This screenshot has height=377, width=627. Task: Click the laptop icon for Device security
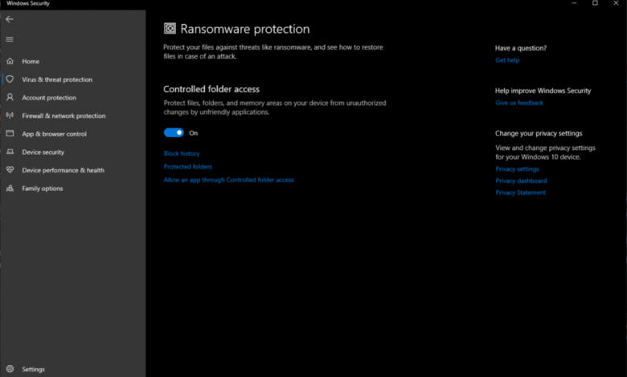click(x=10, y=152)
